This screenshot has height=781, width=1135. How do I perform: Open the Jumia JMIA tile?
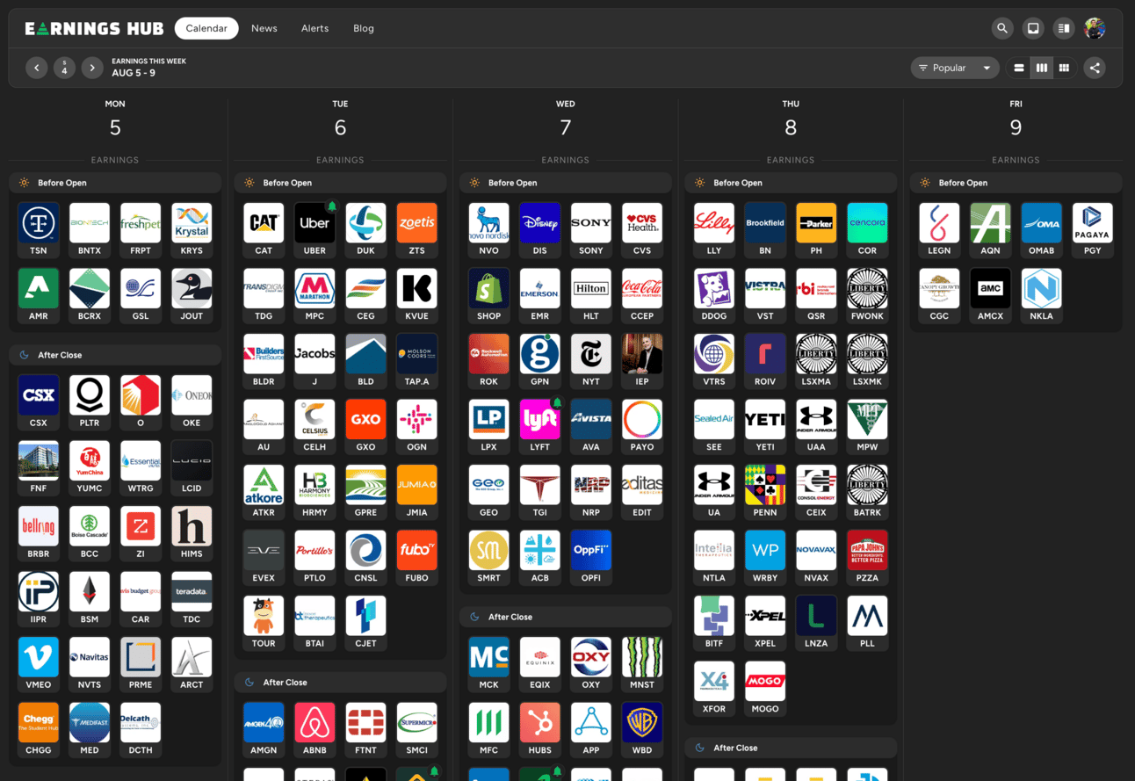pos(416,492)
